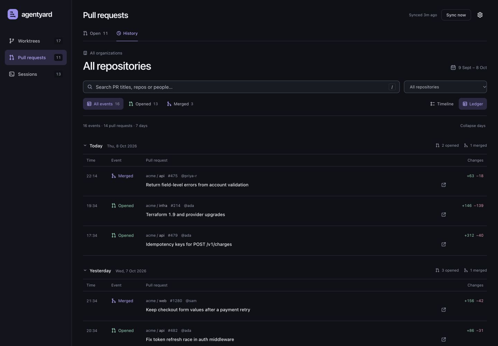Focus the Search PR titles field

coord(241,87)
